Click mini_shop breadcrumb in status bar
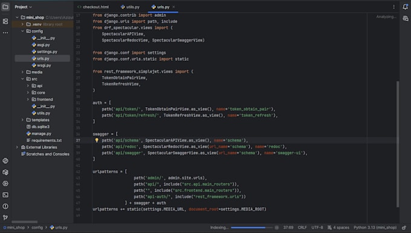Screen dimensions: 411x233 click(14, 228)
